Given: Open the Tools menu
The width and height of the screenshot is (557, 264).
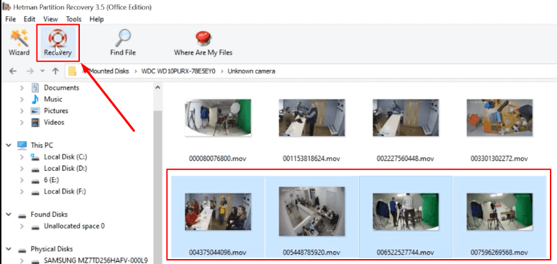Looking at the screenshot, I should click(x=74, y=19).
